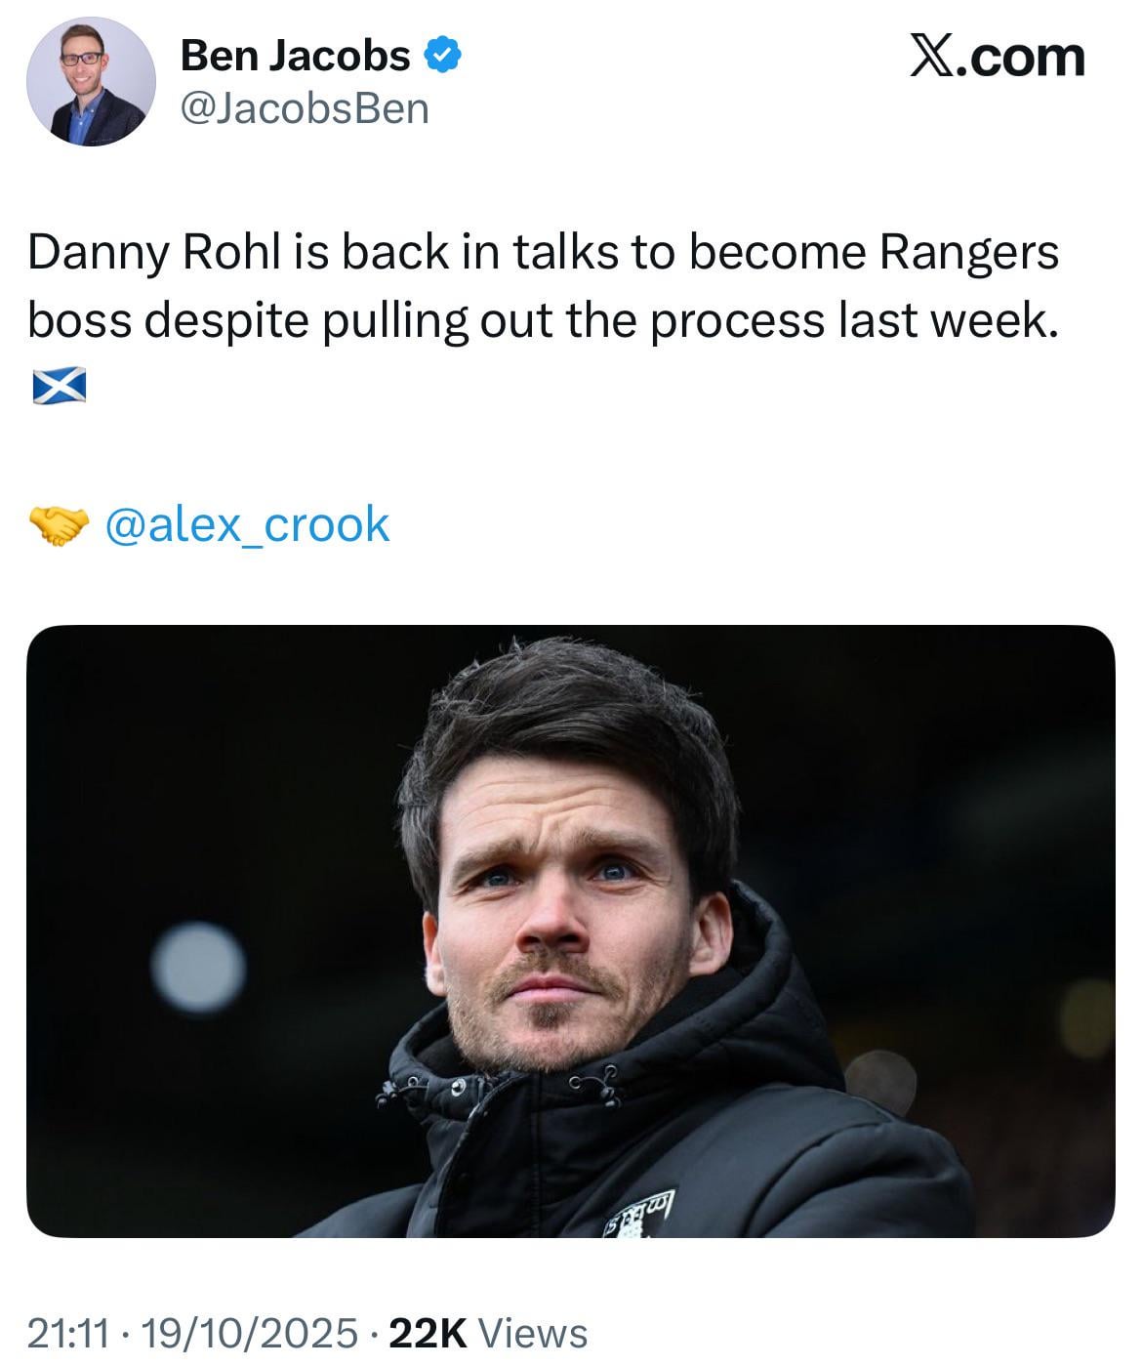Image resolution: width=1142 pixels, height=1366 pixels.
Task: Click the ".com" text beside the X logo
Action: point(1024,57)
